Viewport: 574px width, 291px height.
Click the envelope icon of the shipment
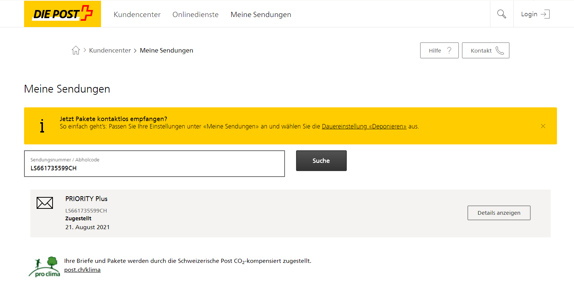(x=45, y=203)
